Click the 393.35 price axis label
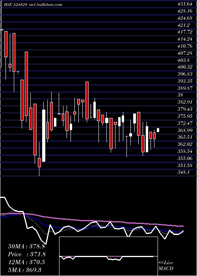Screen dimensions: 197x276 [185, 81]
